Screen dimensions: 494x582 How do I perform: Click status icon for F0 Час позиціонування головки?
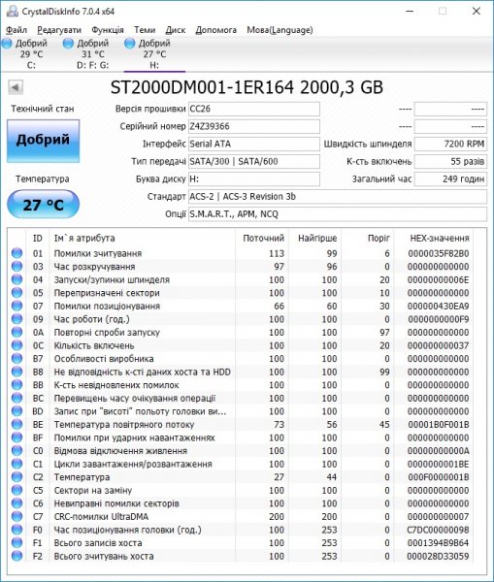tap(16, 530)
